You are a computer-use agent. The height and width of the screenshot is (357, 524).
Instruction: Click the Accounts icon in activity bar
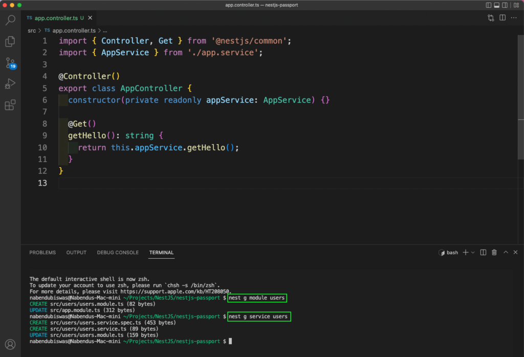10,344
